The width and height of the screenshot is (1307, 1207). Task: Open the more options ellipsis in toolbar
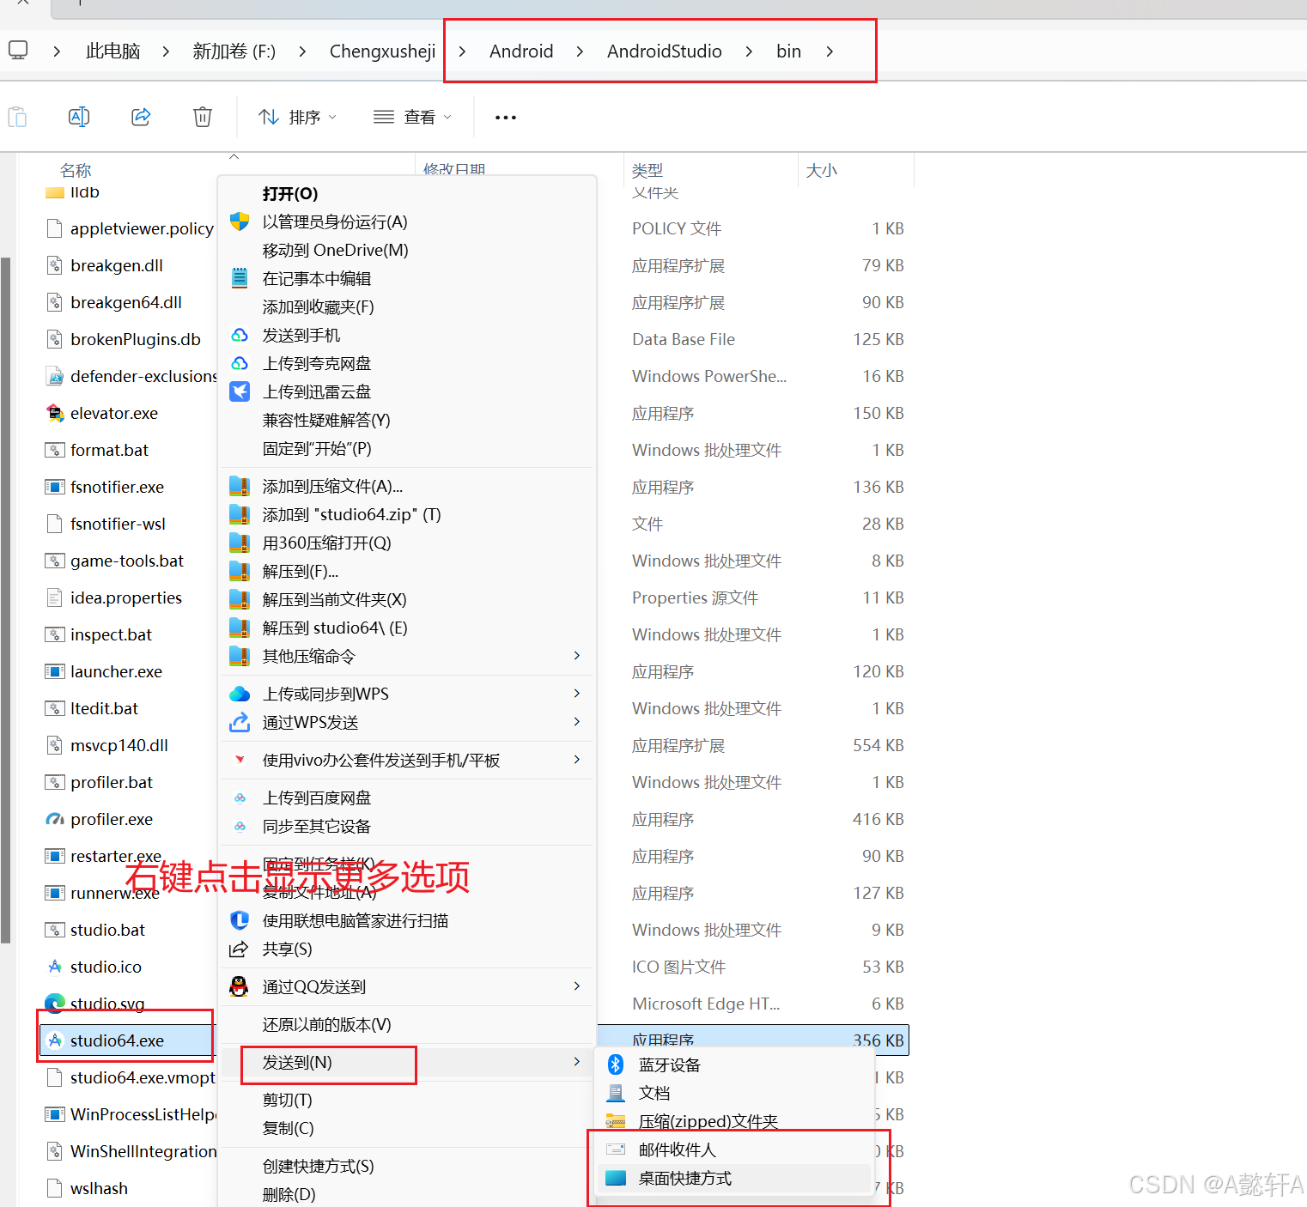pyautogui.click(x=506, y=117)
